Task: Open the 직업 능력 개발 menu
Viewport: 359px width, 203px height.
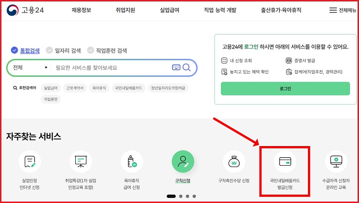Action: tap(220, 10)
